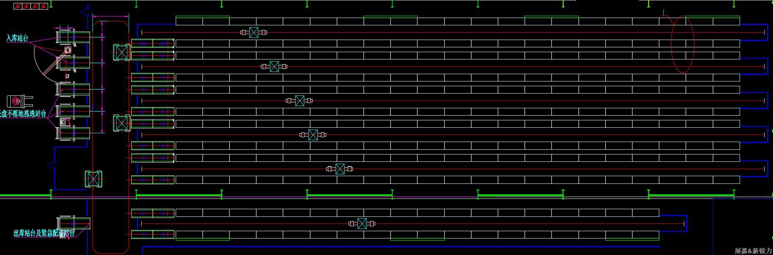773x255 pixels.
Task: Click the stacker crane on the fifth aisle
Action: click(x=340, y=169)
